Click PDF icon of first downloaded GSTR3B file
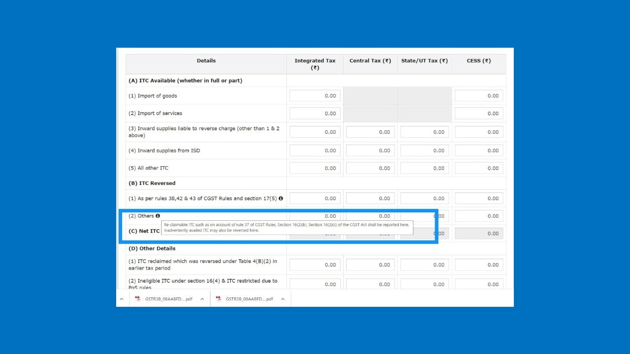 tap(138, 299)
